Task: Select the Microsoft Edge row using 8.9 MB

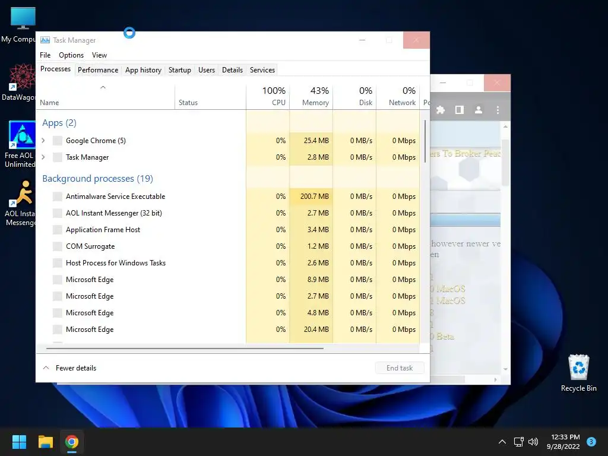Action: [228, 280]
